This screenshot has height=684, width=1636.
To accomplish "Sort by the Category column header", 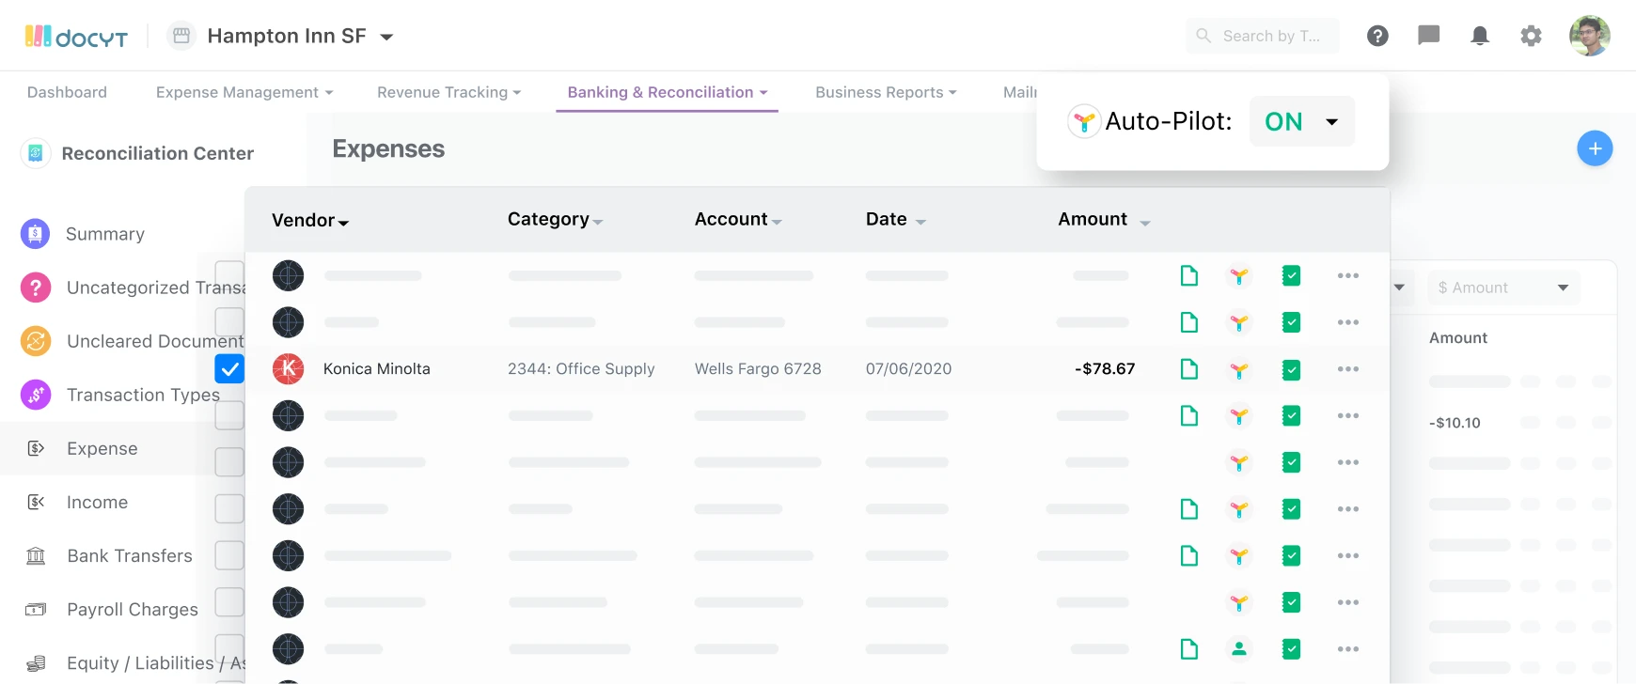I will [x=555, y=219].
